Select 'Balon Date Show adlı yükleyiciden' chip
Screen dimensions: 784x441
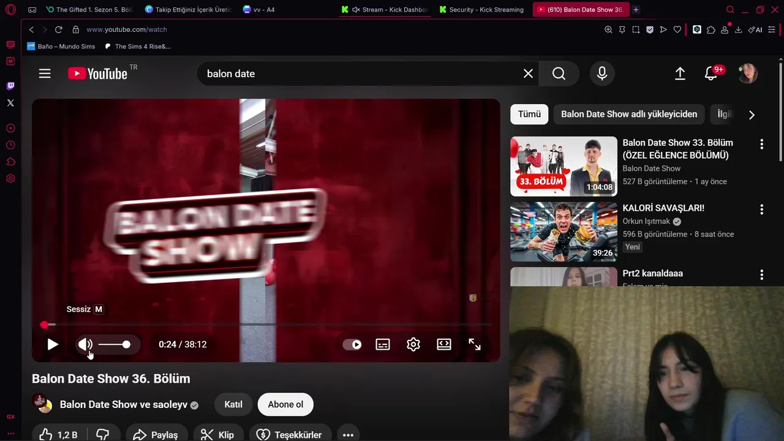pyautogui.click(x=629, y=115)
